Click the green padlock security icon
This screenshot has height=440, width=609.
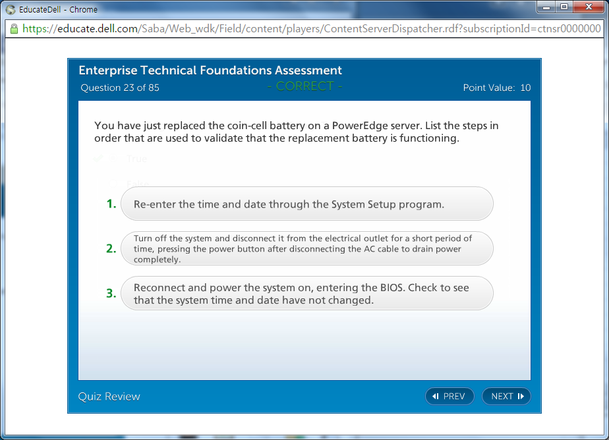tap(13, 29)
